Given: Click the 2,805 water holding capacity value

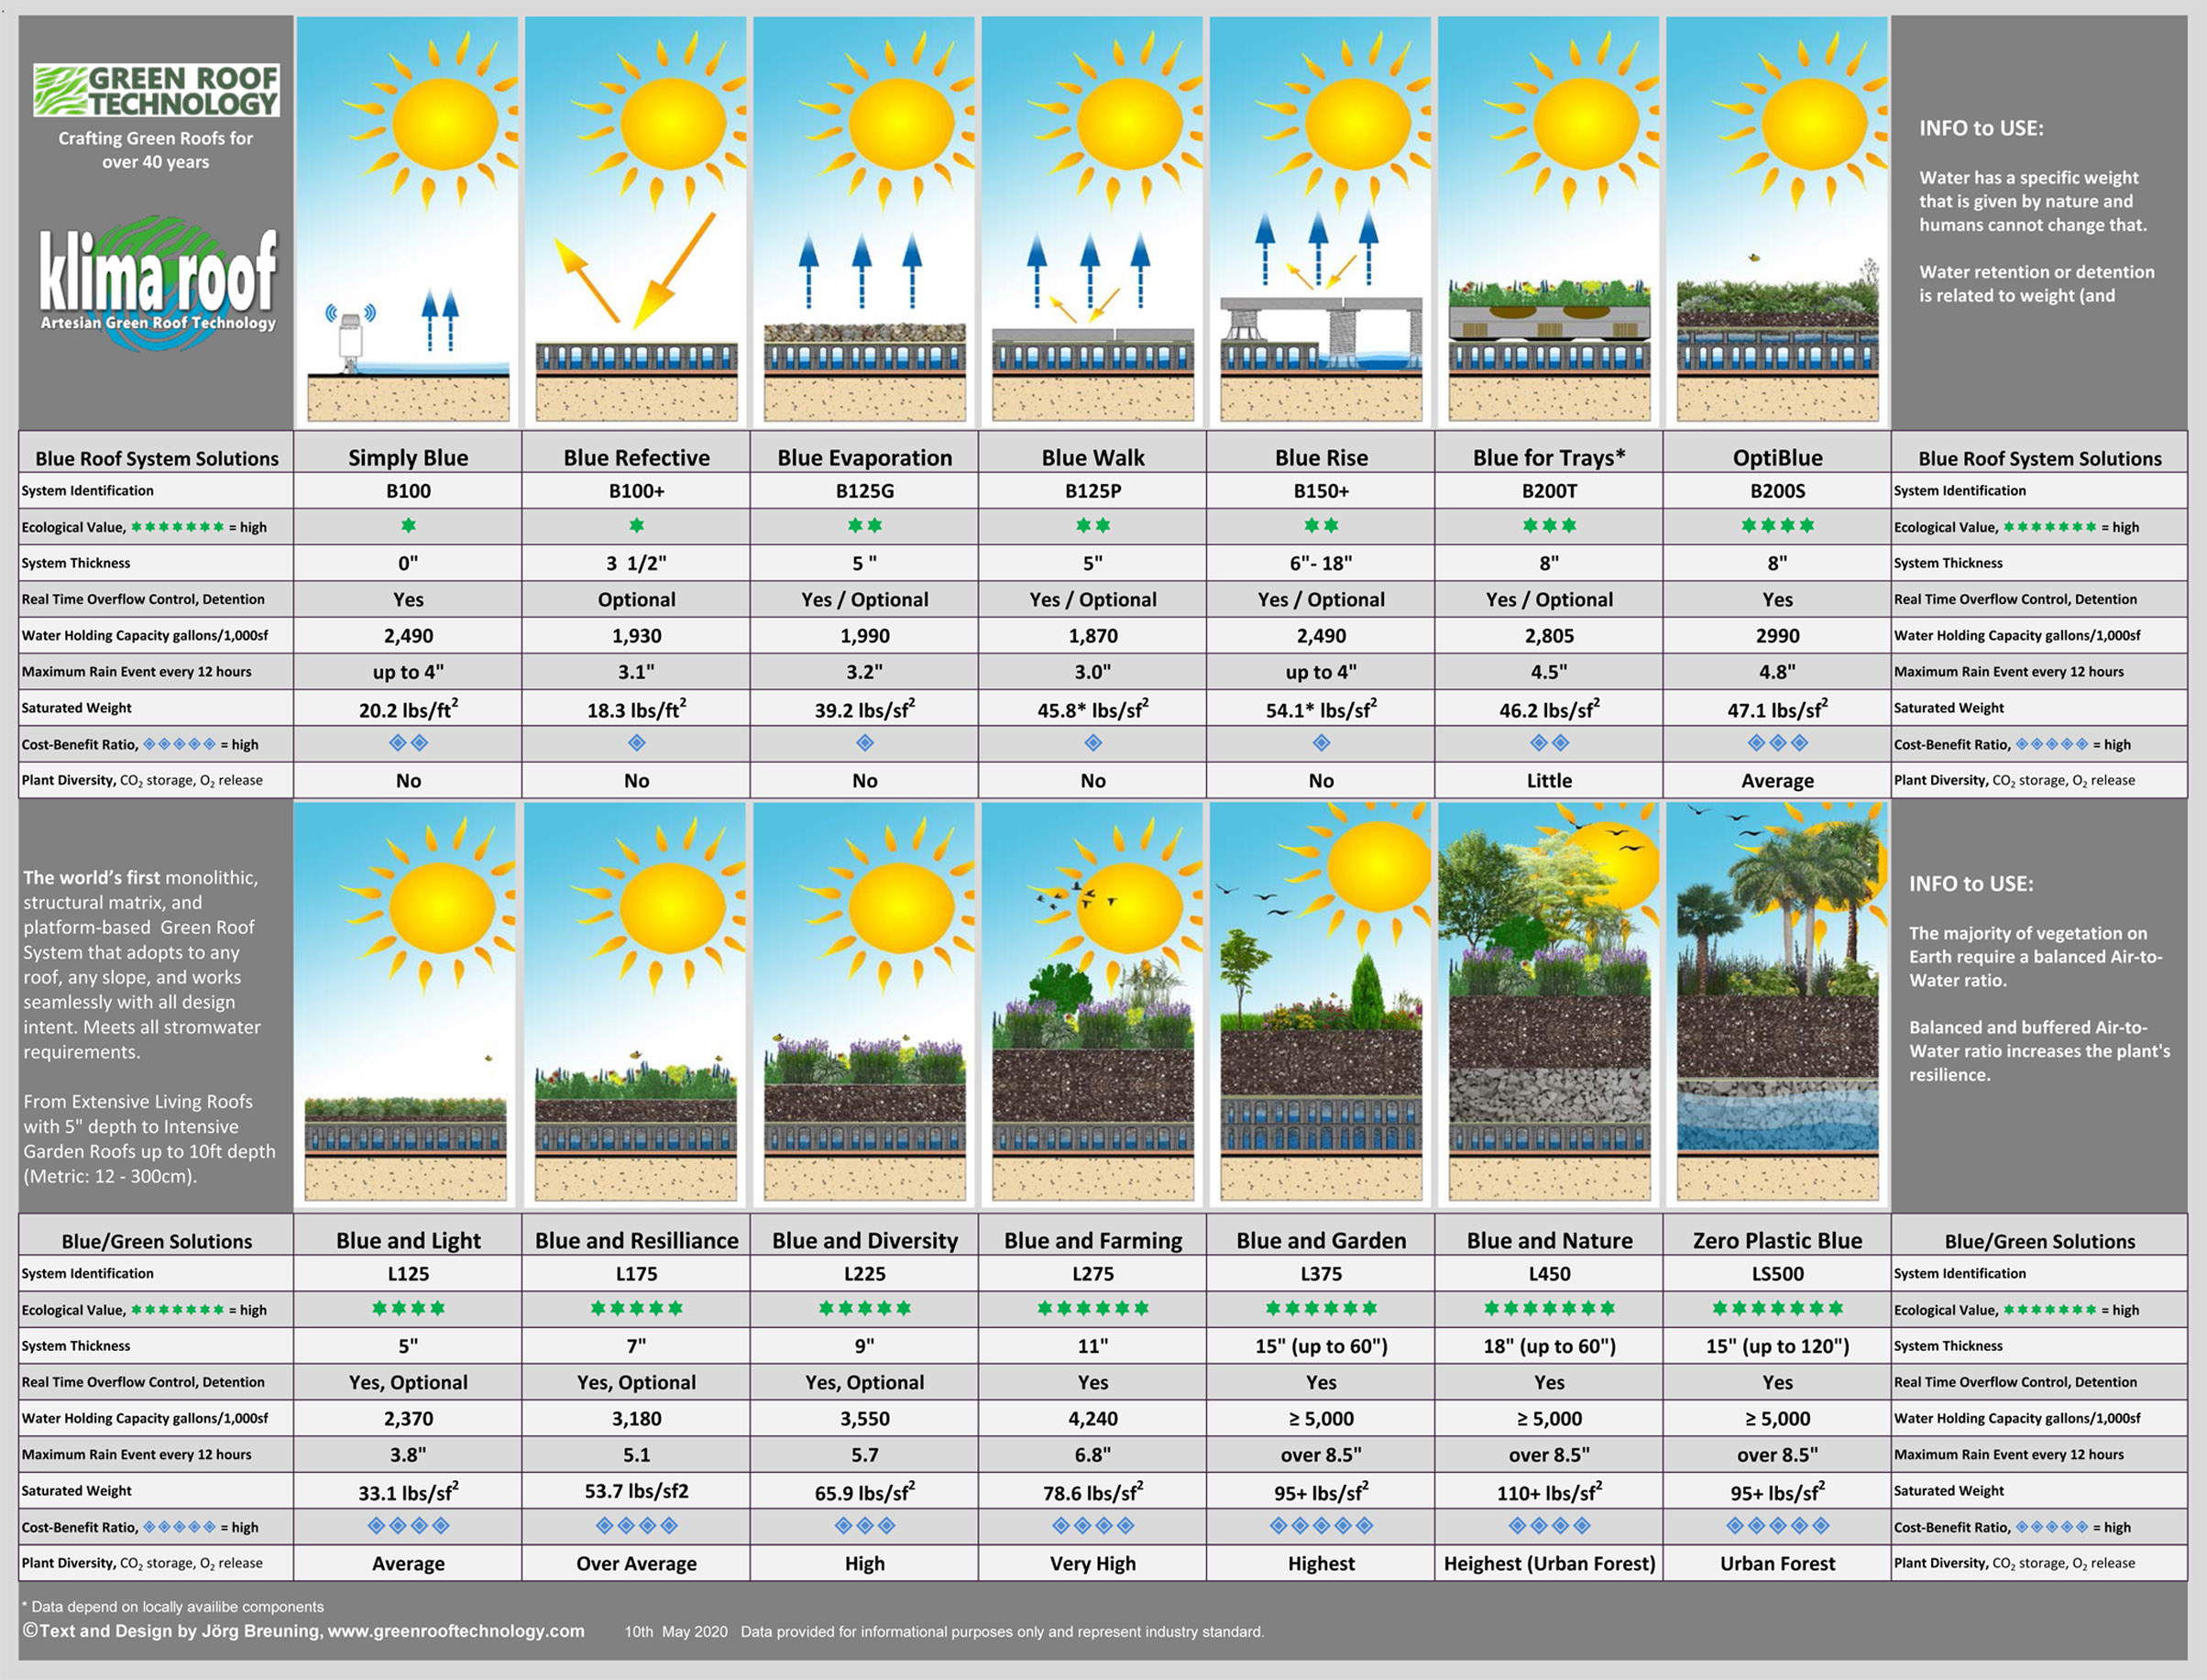Looking at the screenshot, I should coord(1549,636).
